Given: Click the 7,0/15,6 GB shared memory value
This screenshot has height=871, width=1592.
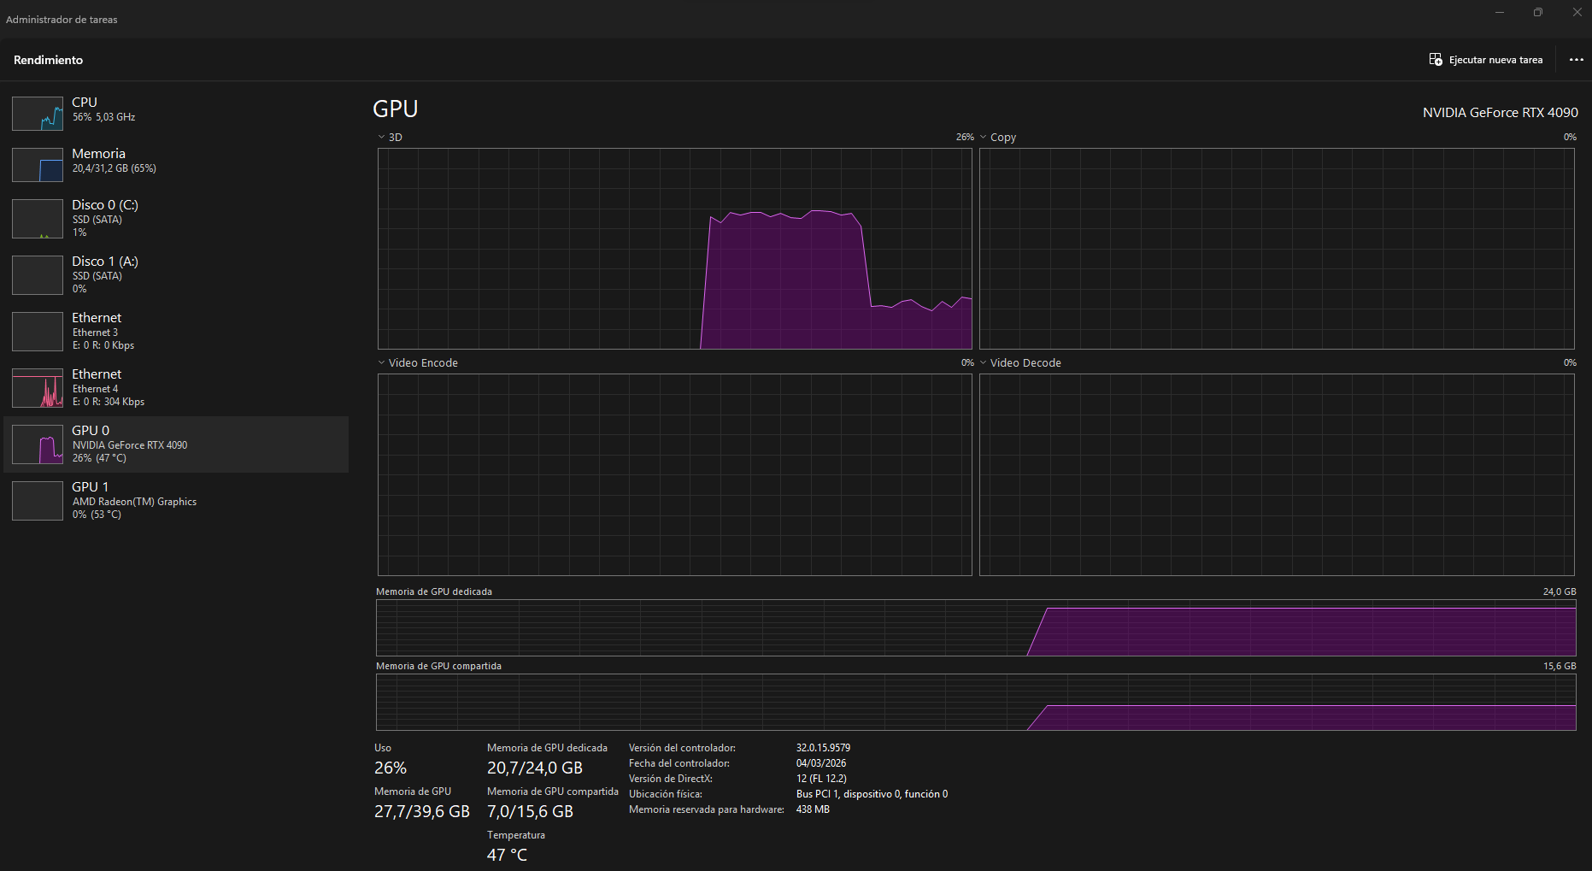Looking at the screenshot, I should 530,811.
